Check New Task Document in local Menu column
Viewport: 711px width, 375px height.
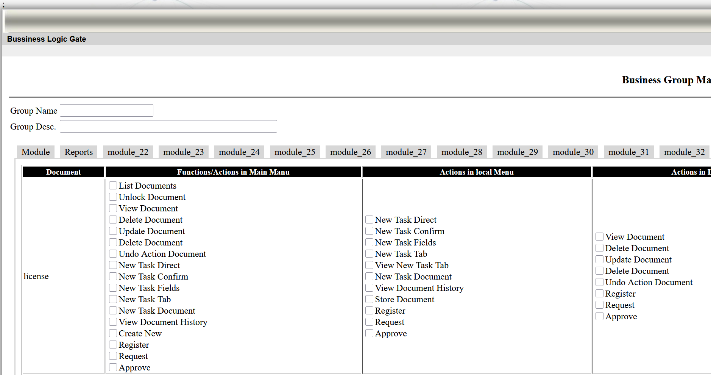369,277
